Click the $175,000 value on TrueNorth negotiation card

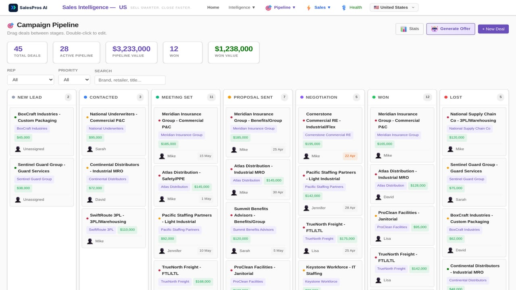pyautogui.click(x=347, y=239)
